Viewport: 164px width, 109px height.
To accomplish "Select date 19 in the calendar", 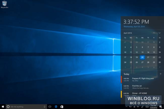I will [x=136, y=57].
